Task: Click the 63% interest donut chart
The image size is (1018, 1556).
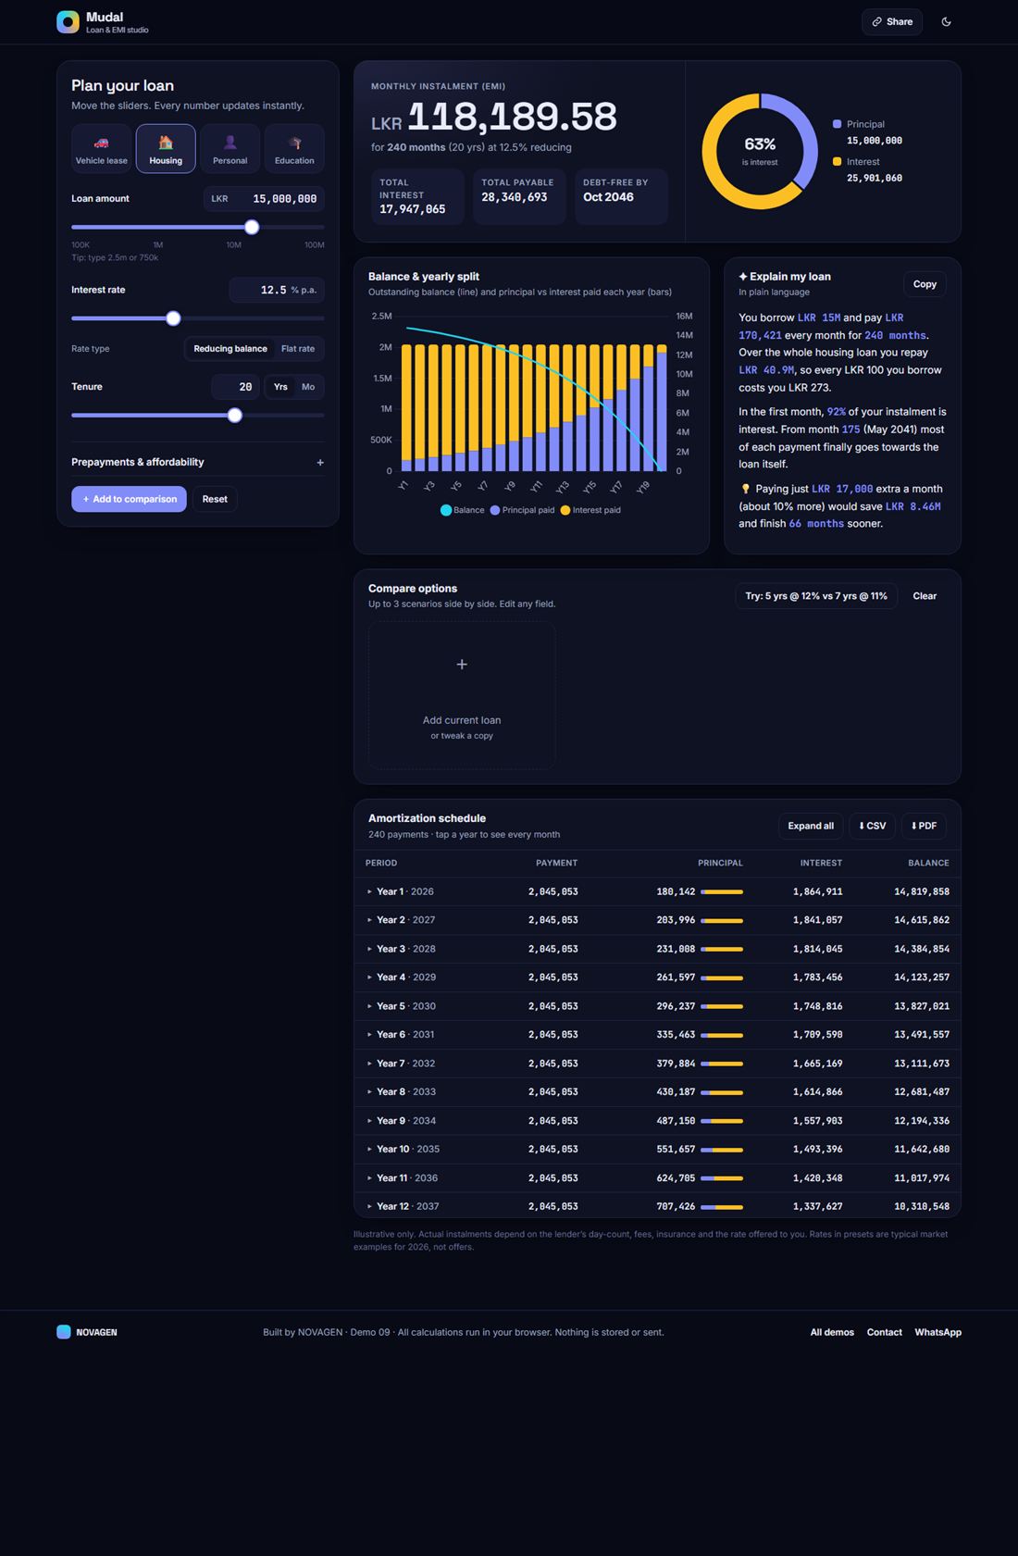Action: click(x=760, y=151)
